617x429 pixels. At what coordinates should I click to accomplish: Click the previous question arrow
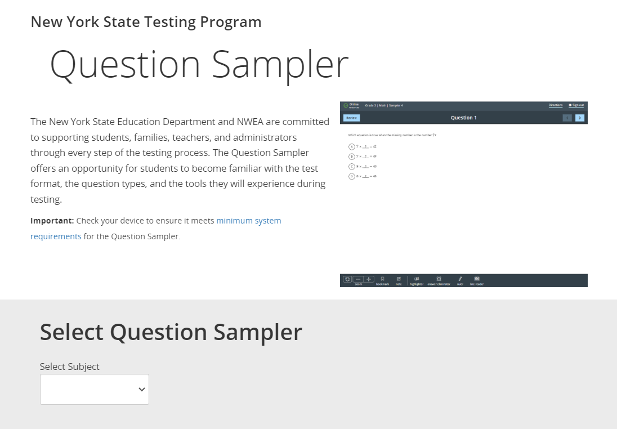[568, 118]
